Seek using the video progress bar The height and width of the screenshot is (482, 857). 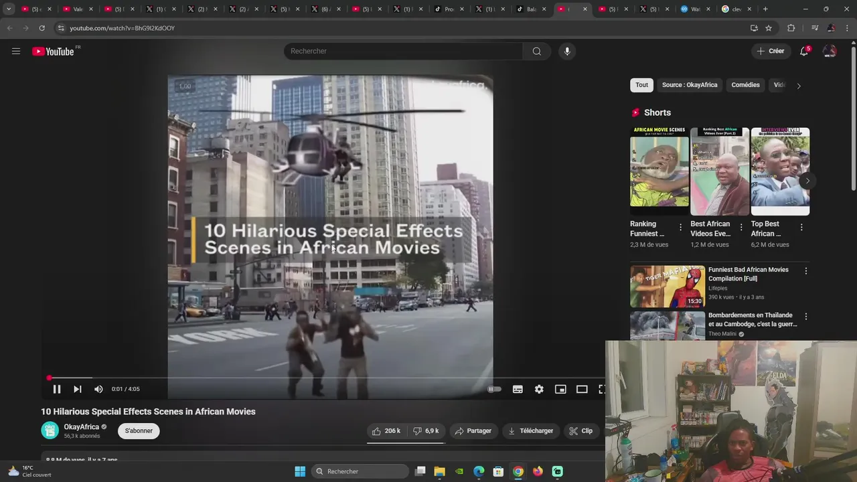tap(325, 378)
